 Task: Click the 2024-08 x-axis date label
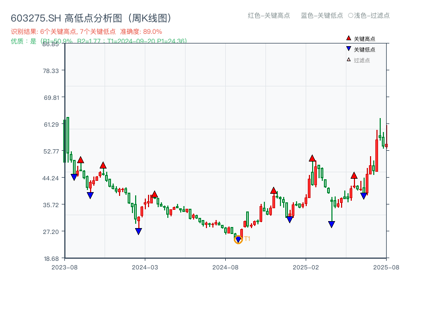coord(224,266)
